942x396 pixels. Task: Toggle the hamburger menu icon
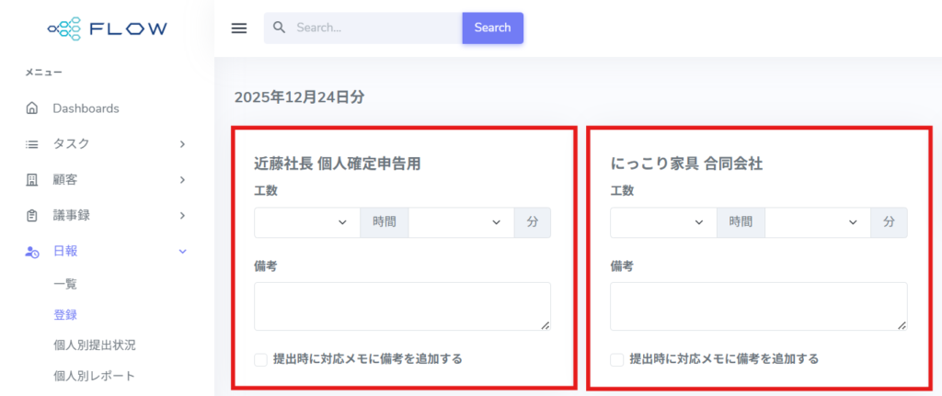coord(239,28)
